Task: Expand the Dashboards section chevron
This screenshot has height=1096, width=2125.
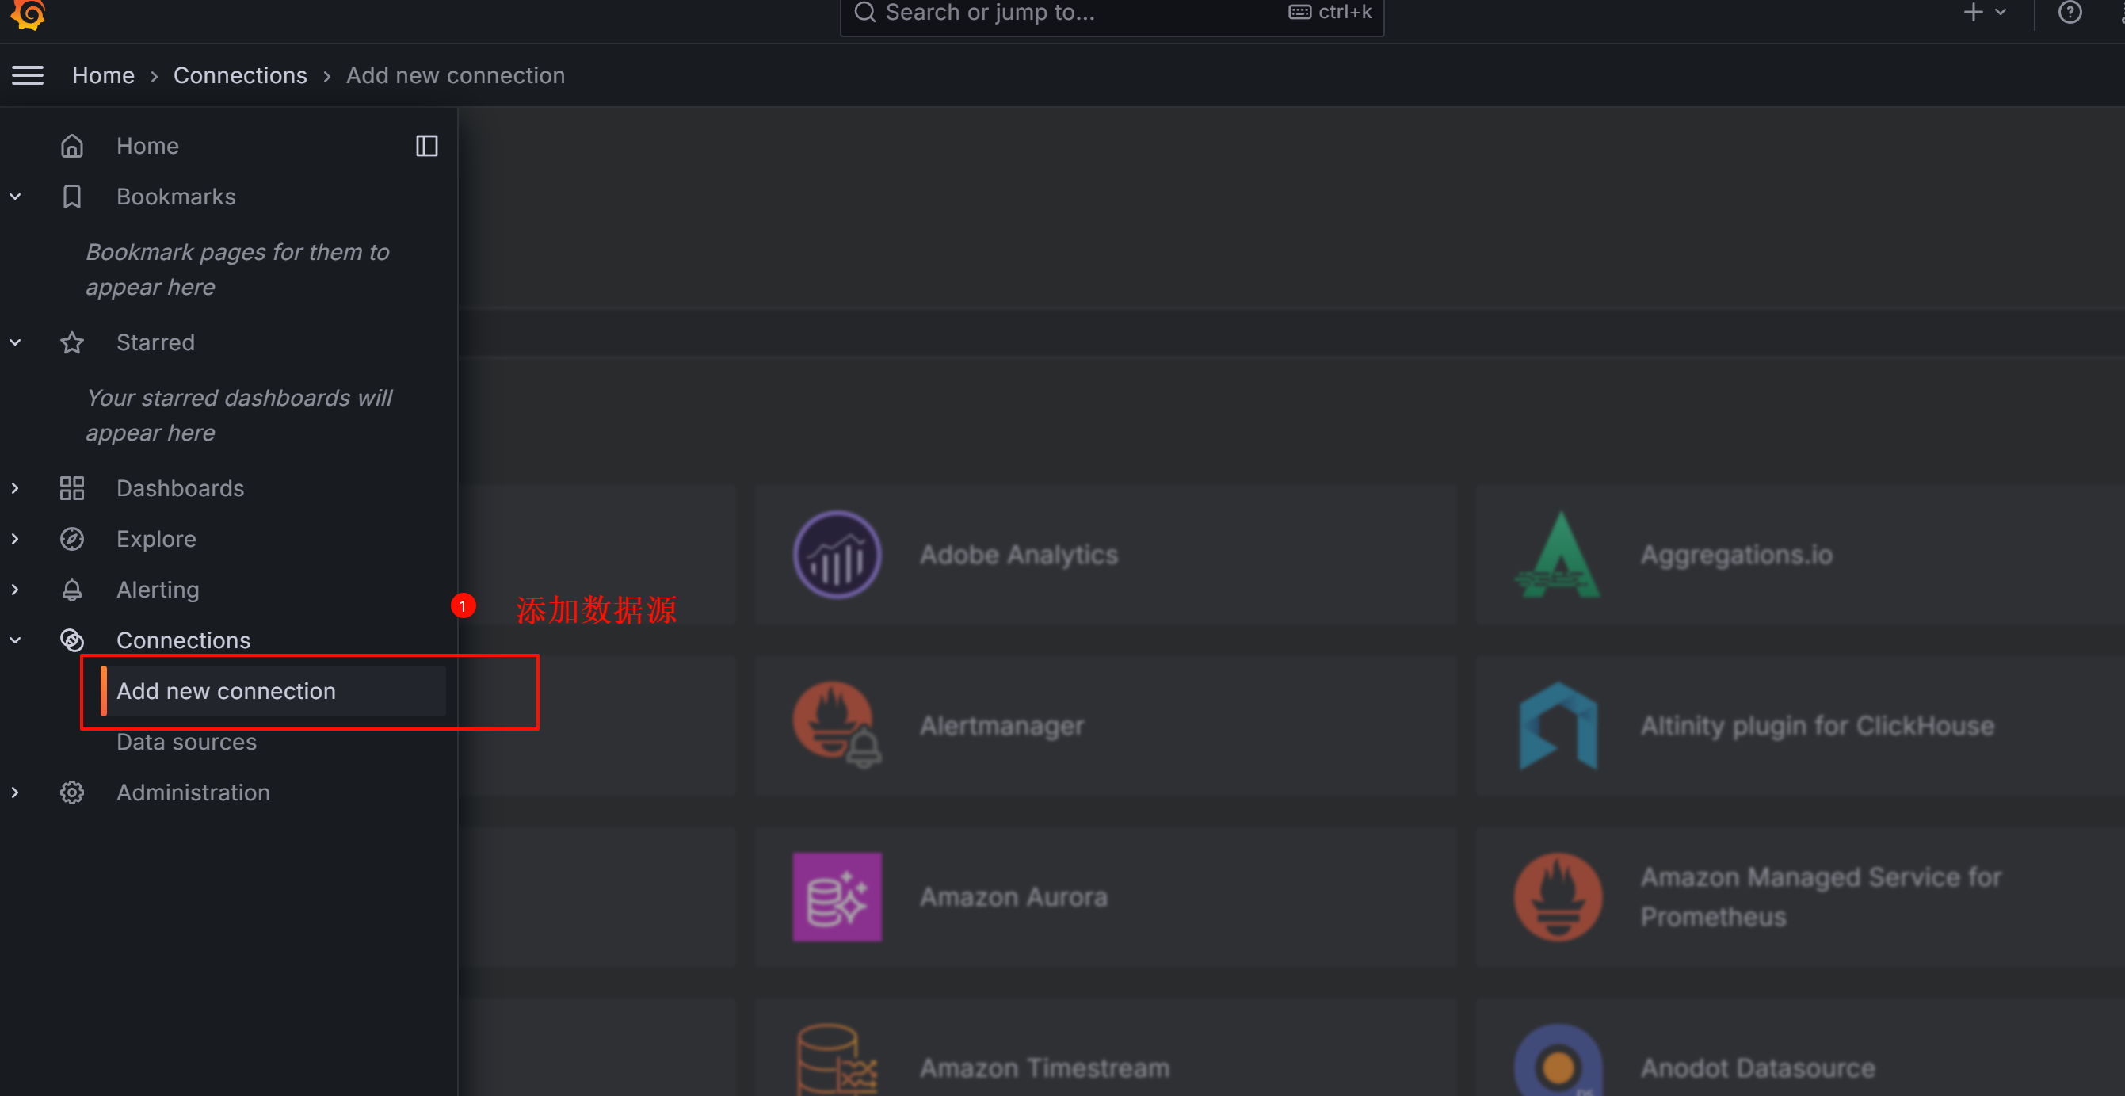Action: point(16,489)
